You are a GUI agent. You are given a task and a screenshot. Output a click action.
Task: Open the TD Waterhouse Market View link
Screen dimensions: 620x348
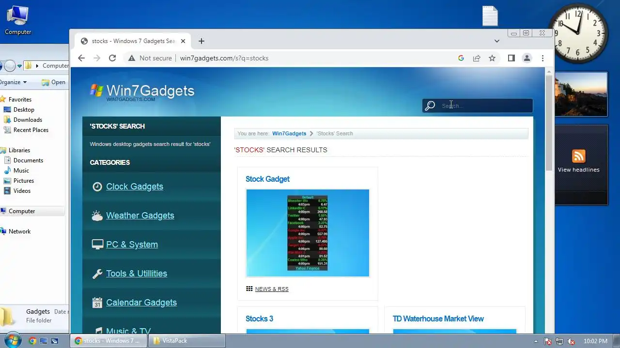coord(438,319)
